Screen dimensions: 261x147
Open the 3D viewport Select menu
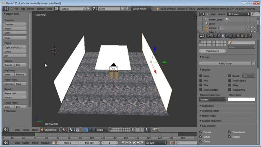tap(26, 130)
